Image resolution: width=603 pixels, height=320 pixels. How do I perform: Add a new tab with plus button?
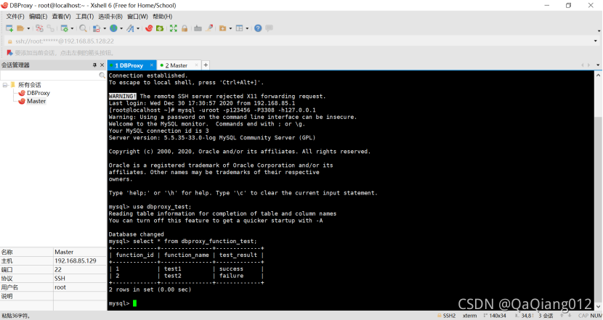(x=206, y=65)
